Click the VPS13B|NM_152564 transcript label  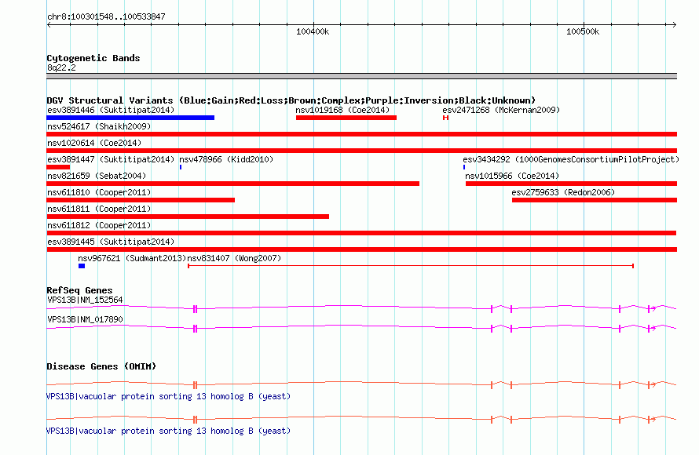click(85, 300)
